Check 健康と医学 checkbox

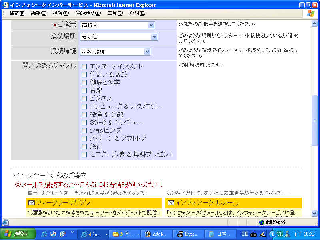(84, 82)
